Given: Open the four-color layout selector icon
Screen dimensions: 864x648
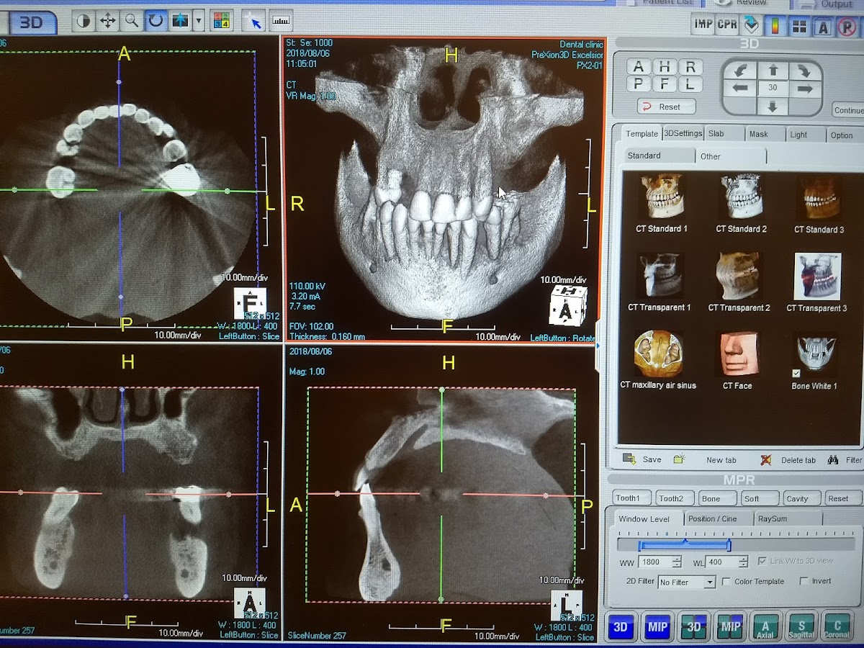Looking at the screenshot, I should pos(221,21).
